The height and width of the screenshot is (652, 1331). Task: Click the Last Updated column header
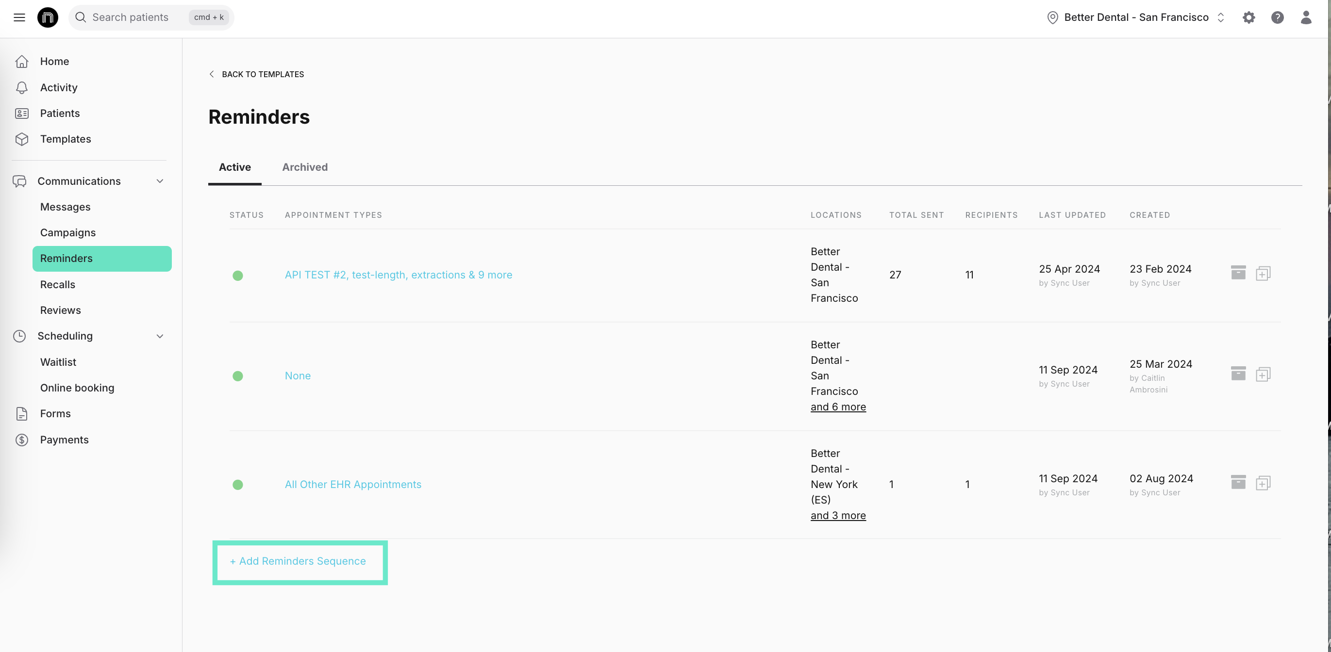tap(1072, 215)
